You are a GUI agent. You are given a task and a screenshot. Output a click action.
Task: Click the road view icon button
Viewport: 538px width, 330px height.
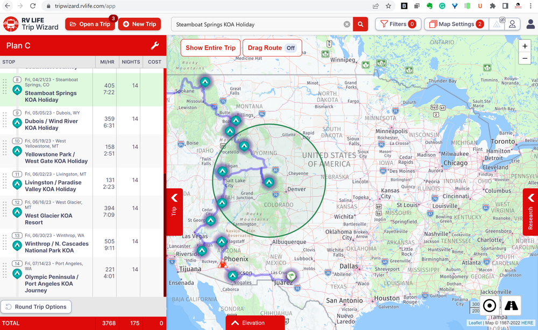click(x=511, y=305)
